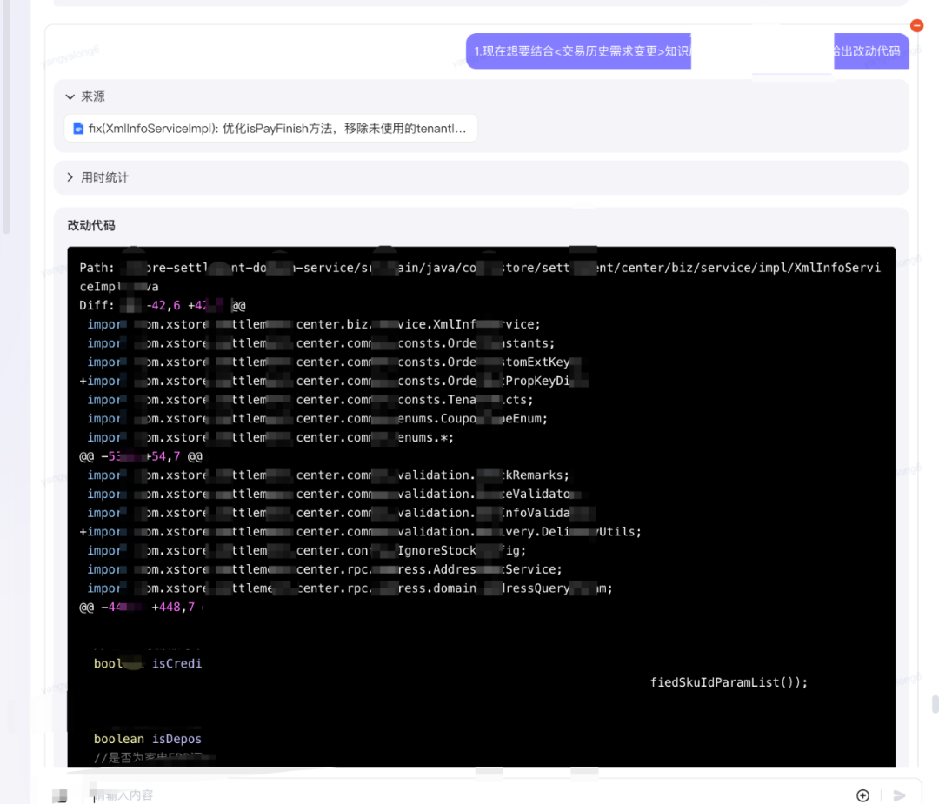Click the red minus icon beside the message
Image resolution: width=939 pixels, height=804 pixels.
coord(916,26)
